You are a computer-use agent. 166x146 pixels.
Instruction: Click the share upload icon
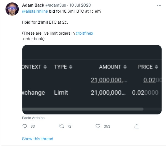pyautogui.click(x=137, y=126)
